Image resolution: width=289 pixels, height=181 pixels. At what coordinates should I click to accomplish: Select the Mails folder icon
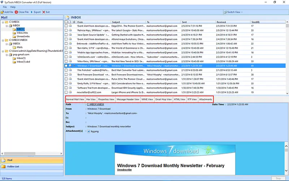pos(14,47)
